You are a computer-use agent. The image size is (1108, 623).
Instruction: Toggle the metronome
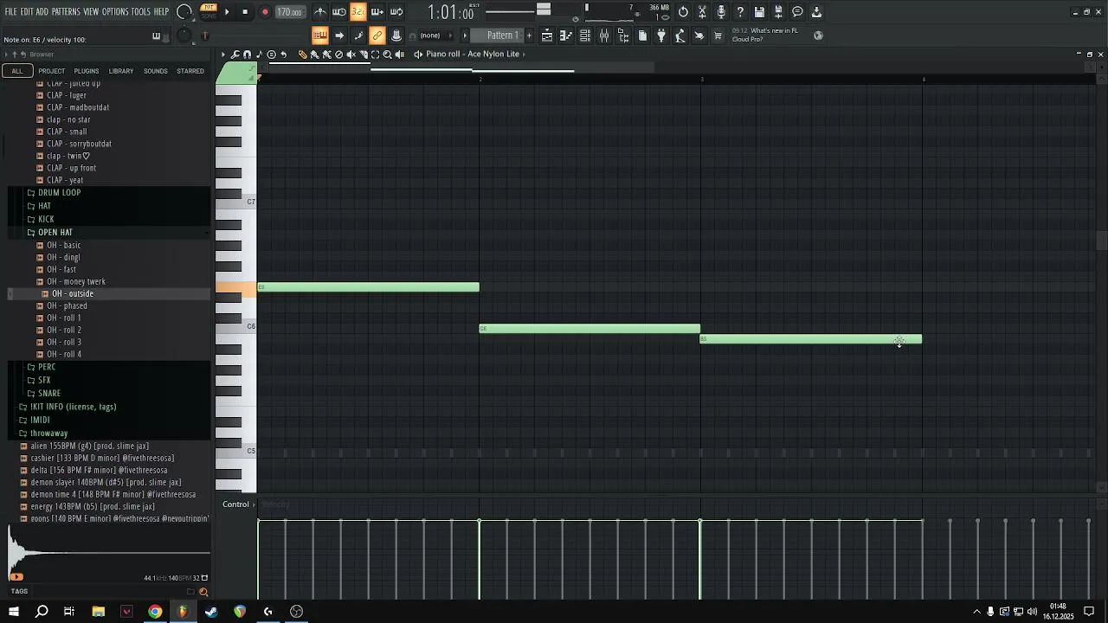320,11
